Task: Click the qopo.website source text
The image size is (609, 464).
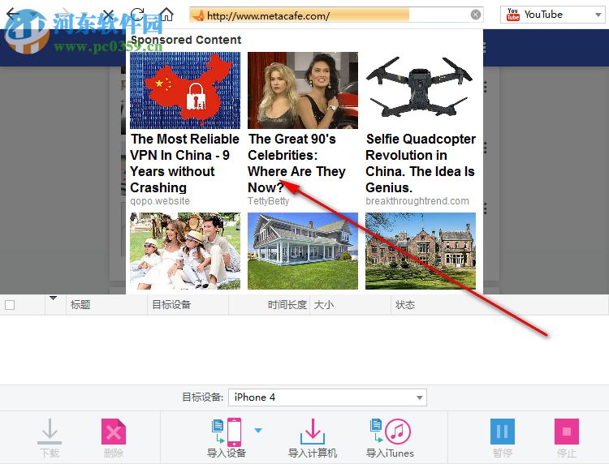Action: (x=160, y=201)
